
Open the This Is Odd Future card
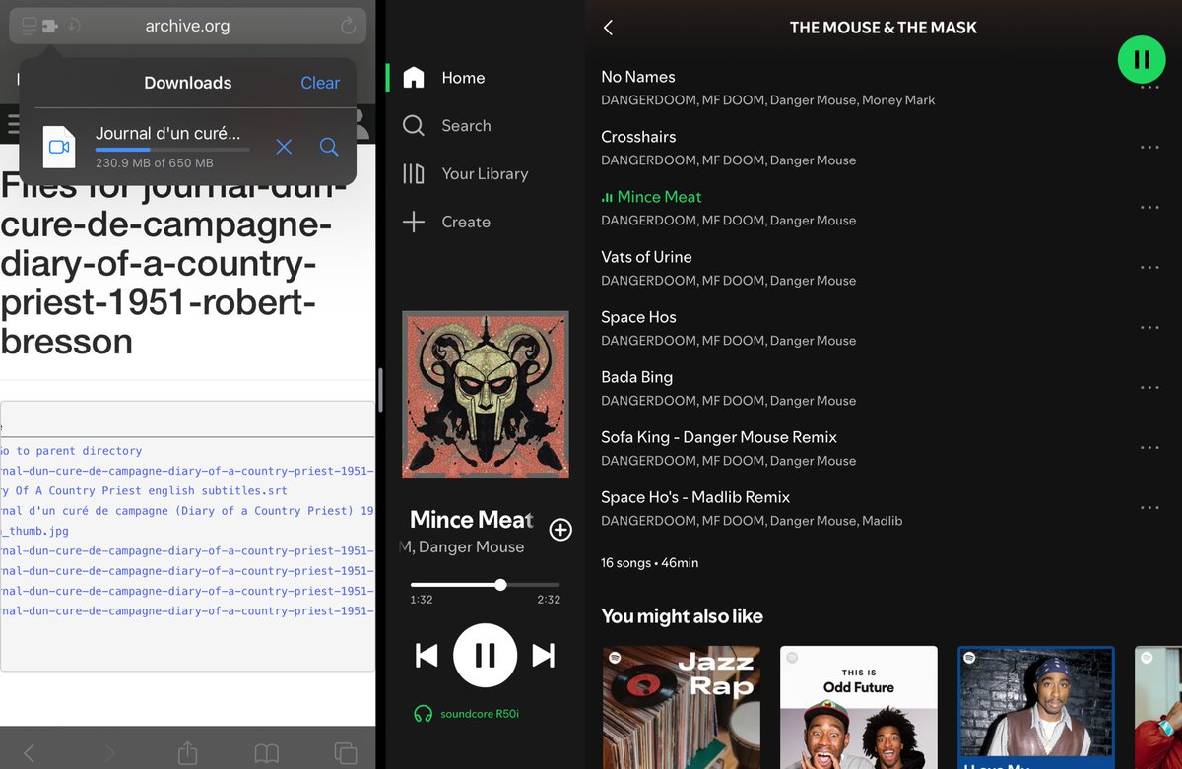(859, 707)
